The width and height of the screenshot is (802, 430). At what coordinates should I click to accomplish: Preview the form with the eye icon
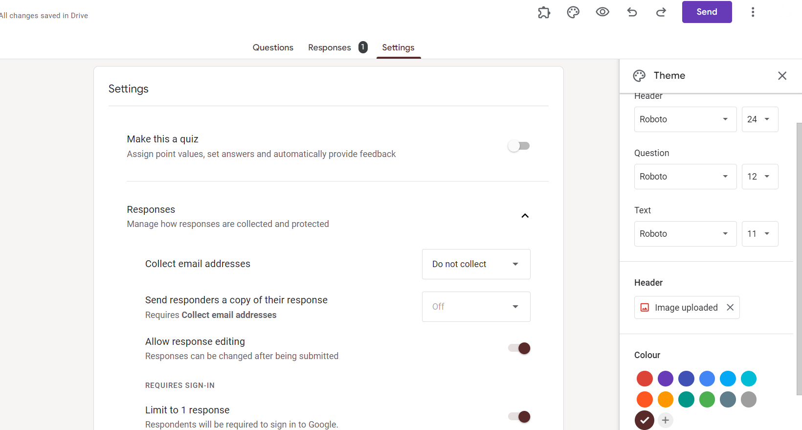click(x=602, y=12)
